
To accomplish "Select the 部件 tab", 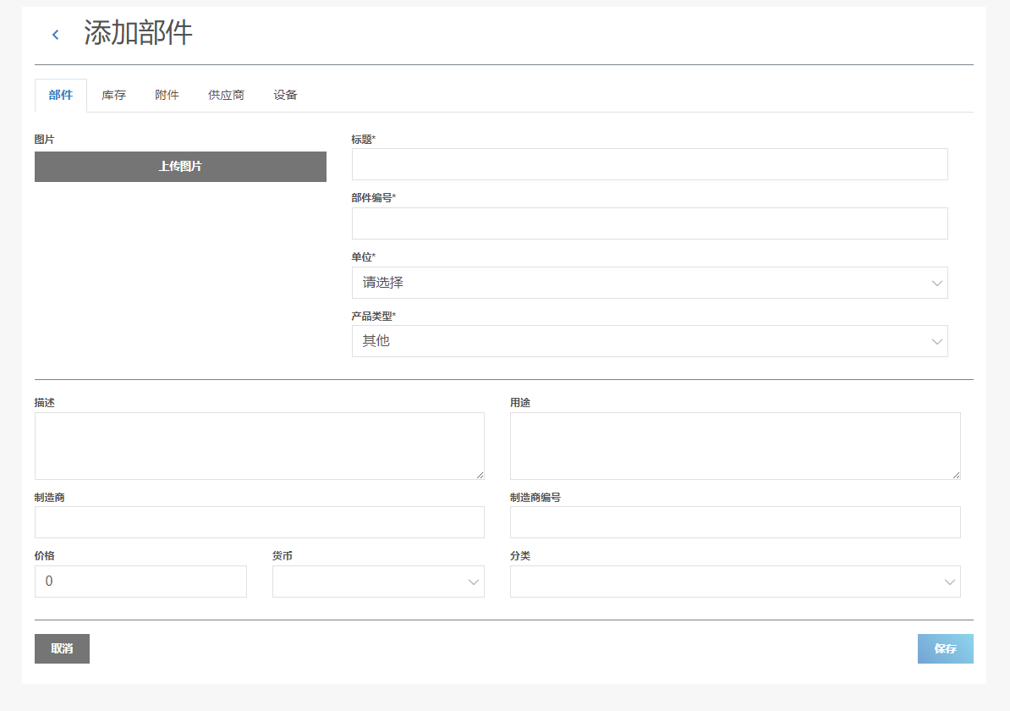I will point(61,95).
